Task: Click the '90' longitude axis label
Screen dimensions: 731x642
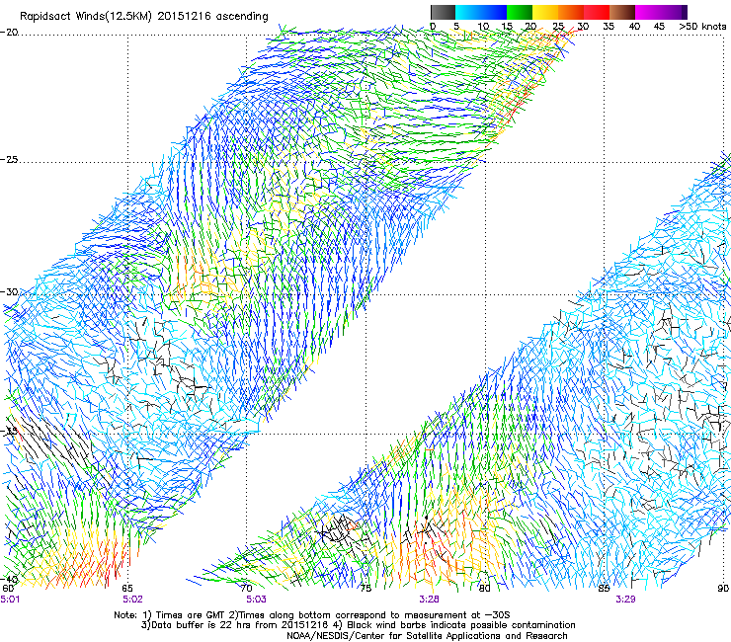Action: pyautogui.click(x=723, y=589)
